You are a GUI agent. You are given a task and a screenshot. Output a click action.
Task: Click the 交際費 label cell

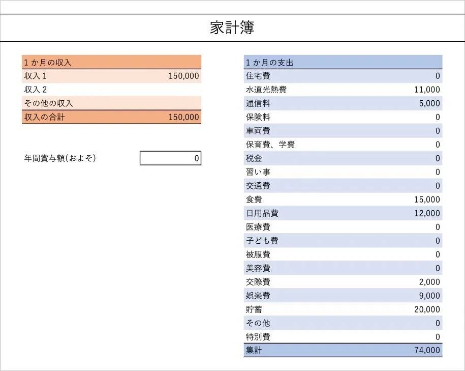[x=258, y=282]
